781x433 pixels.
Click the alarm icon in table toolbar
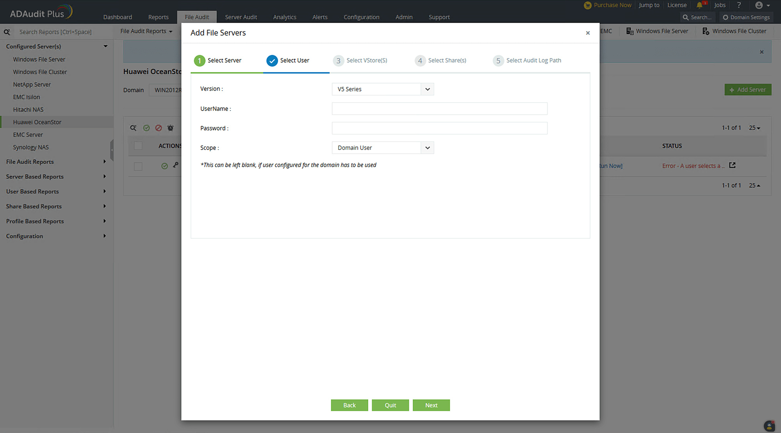[x=171, y=128]
